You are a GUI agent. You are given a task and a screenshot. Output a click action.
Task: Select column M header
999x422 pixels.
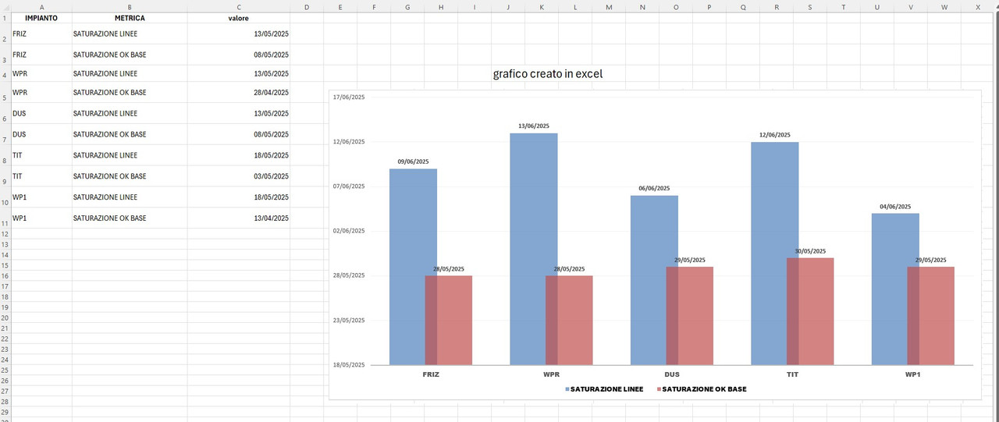coord(609,6)
